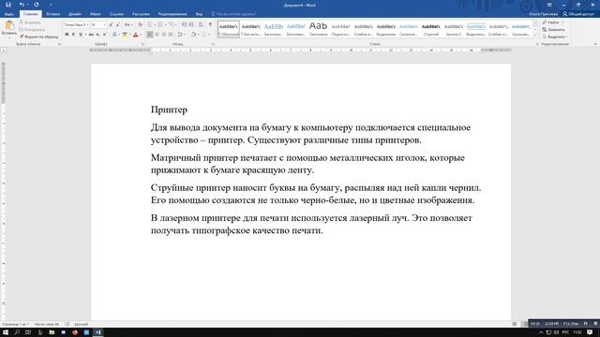This screenshot has width=600, height=337.
Task: Expand the styles gallery
Action: pyautogui.click(x=535, y=36)
